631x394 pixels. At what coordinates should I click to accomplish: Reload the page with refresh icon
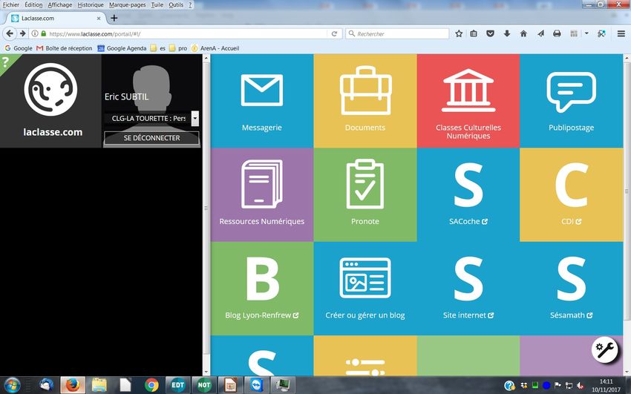(334, 34)
